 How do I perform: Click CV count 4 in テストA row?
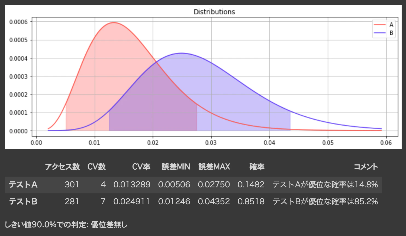[103, 185]
